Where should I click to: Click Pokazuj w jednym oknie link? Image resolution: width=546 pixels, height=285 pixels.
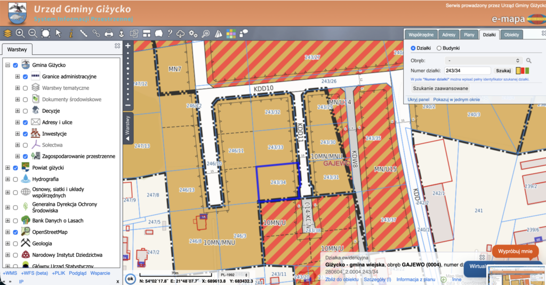pyautogui.click(x=456, y=100)
